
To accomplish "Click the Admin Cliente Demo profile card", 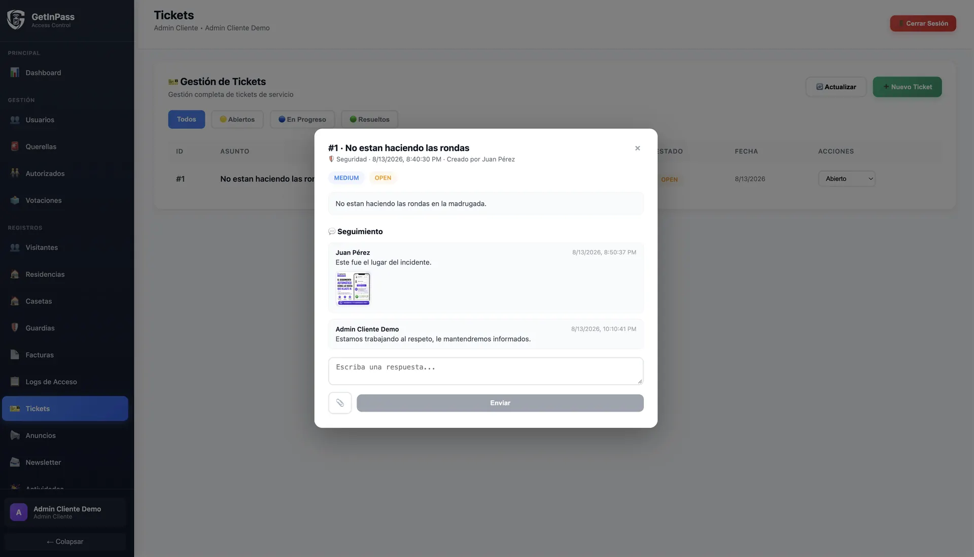I will 65,512.
